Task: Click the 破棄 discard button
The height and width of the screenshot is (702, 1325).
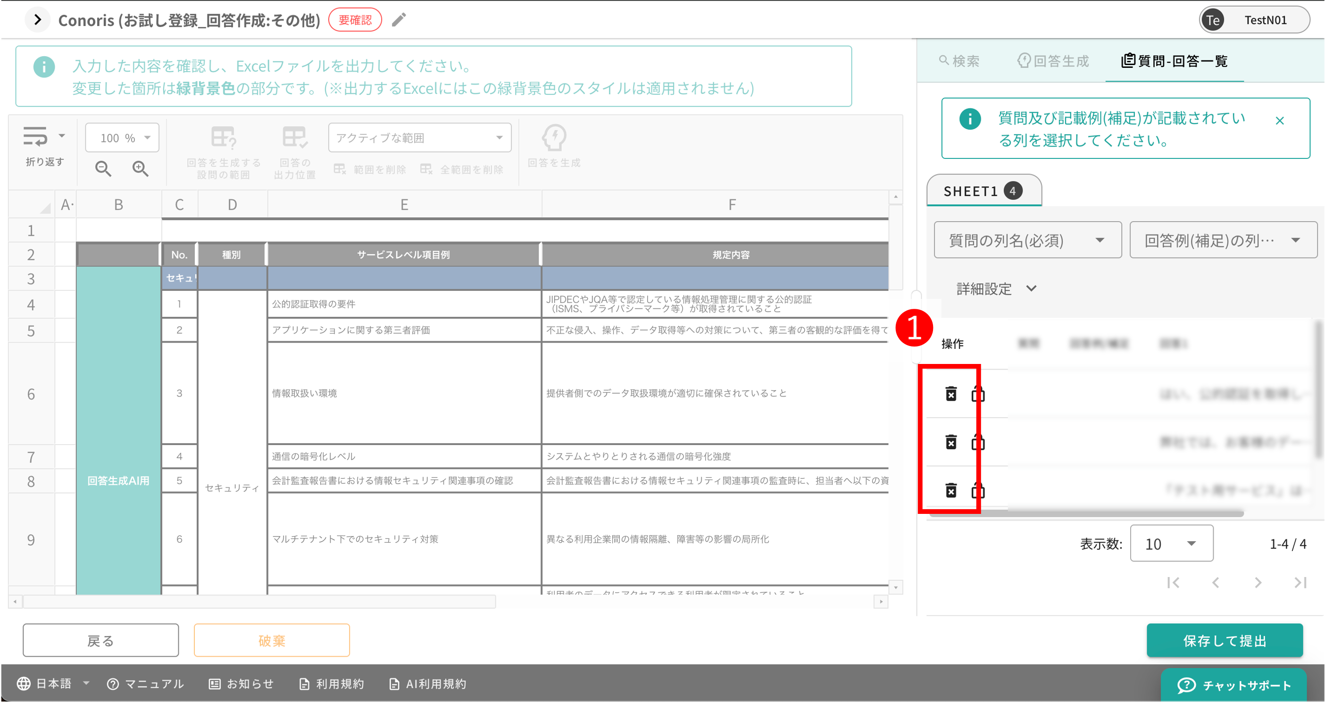Action: point(272,641)
